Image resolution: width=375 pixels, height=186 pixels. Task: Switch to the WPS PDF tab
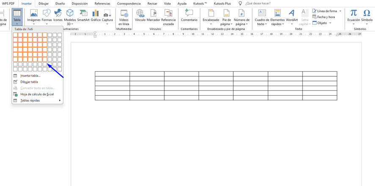click(8, 3)
